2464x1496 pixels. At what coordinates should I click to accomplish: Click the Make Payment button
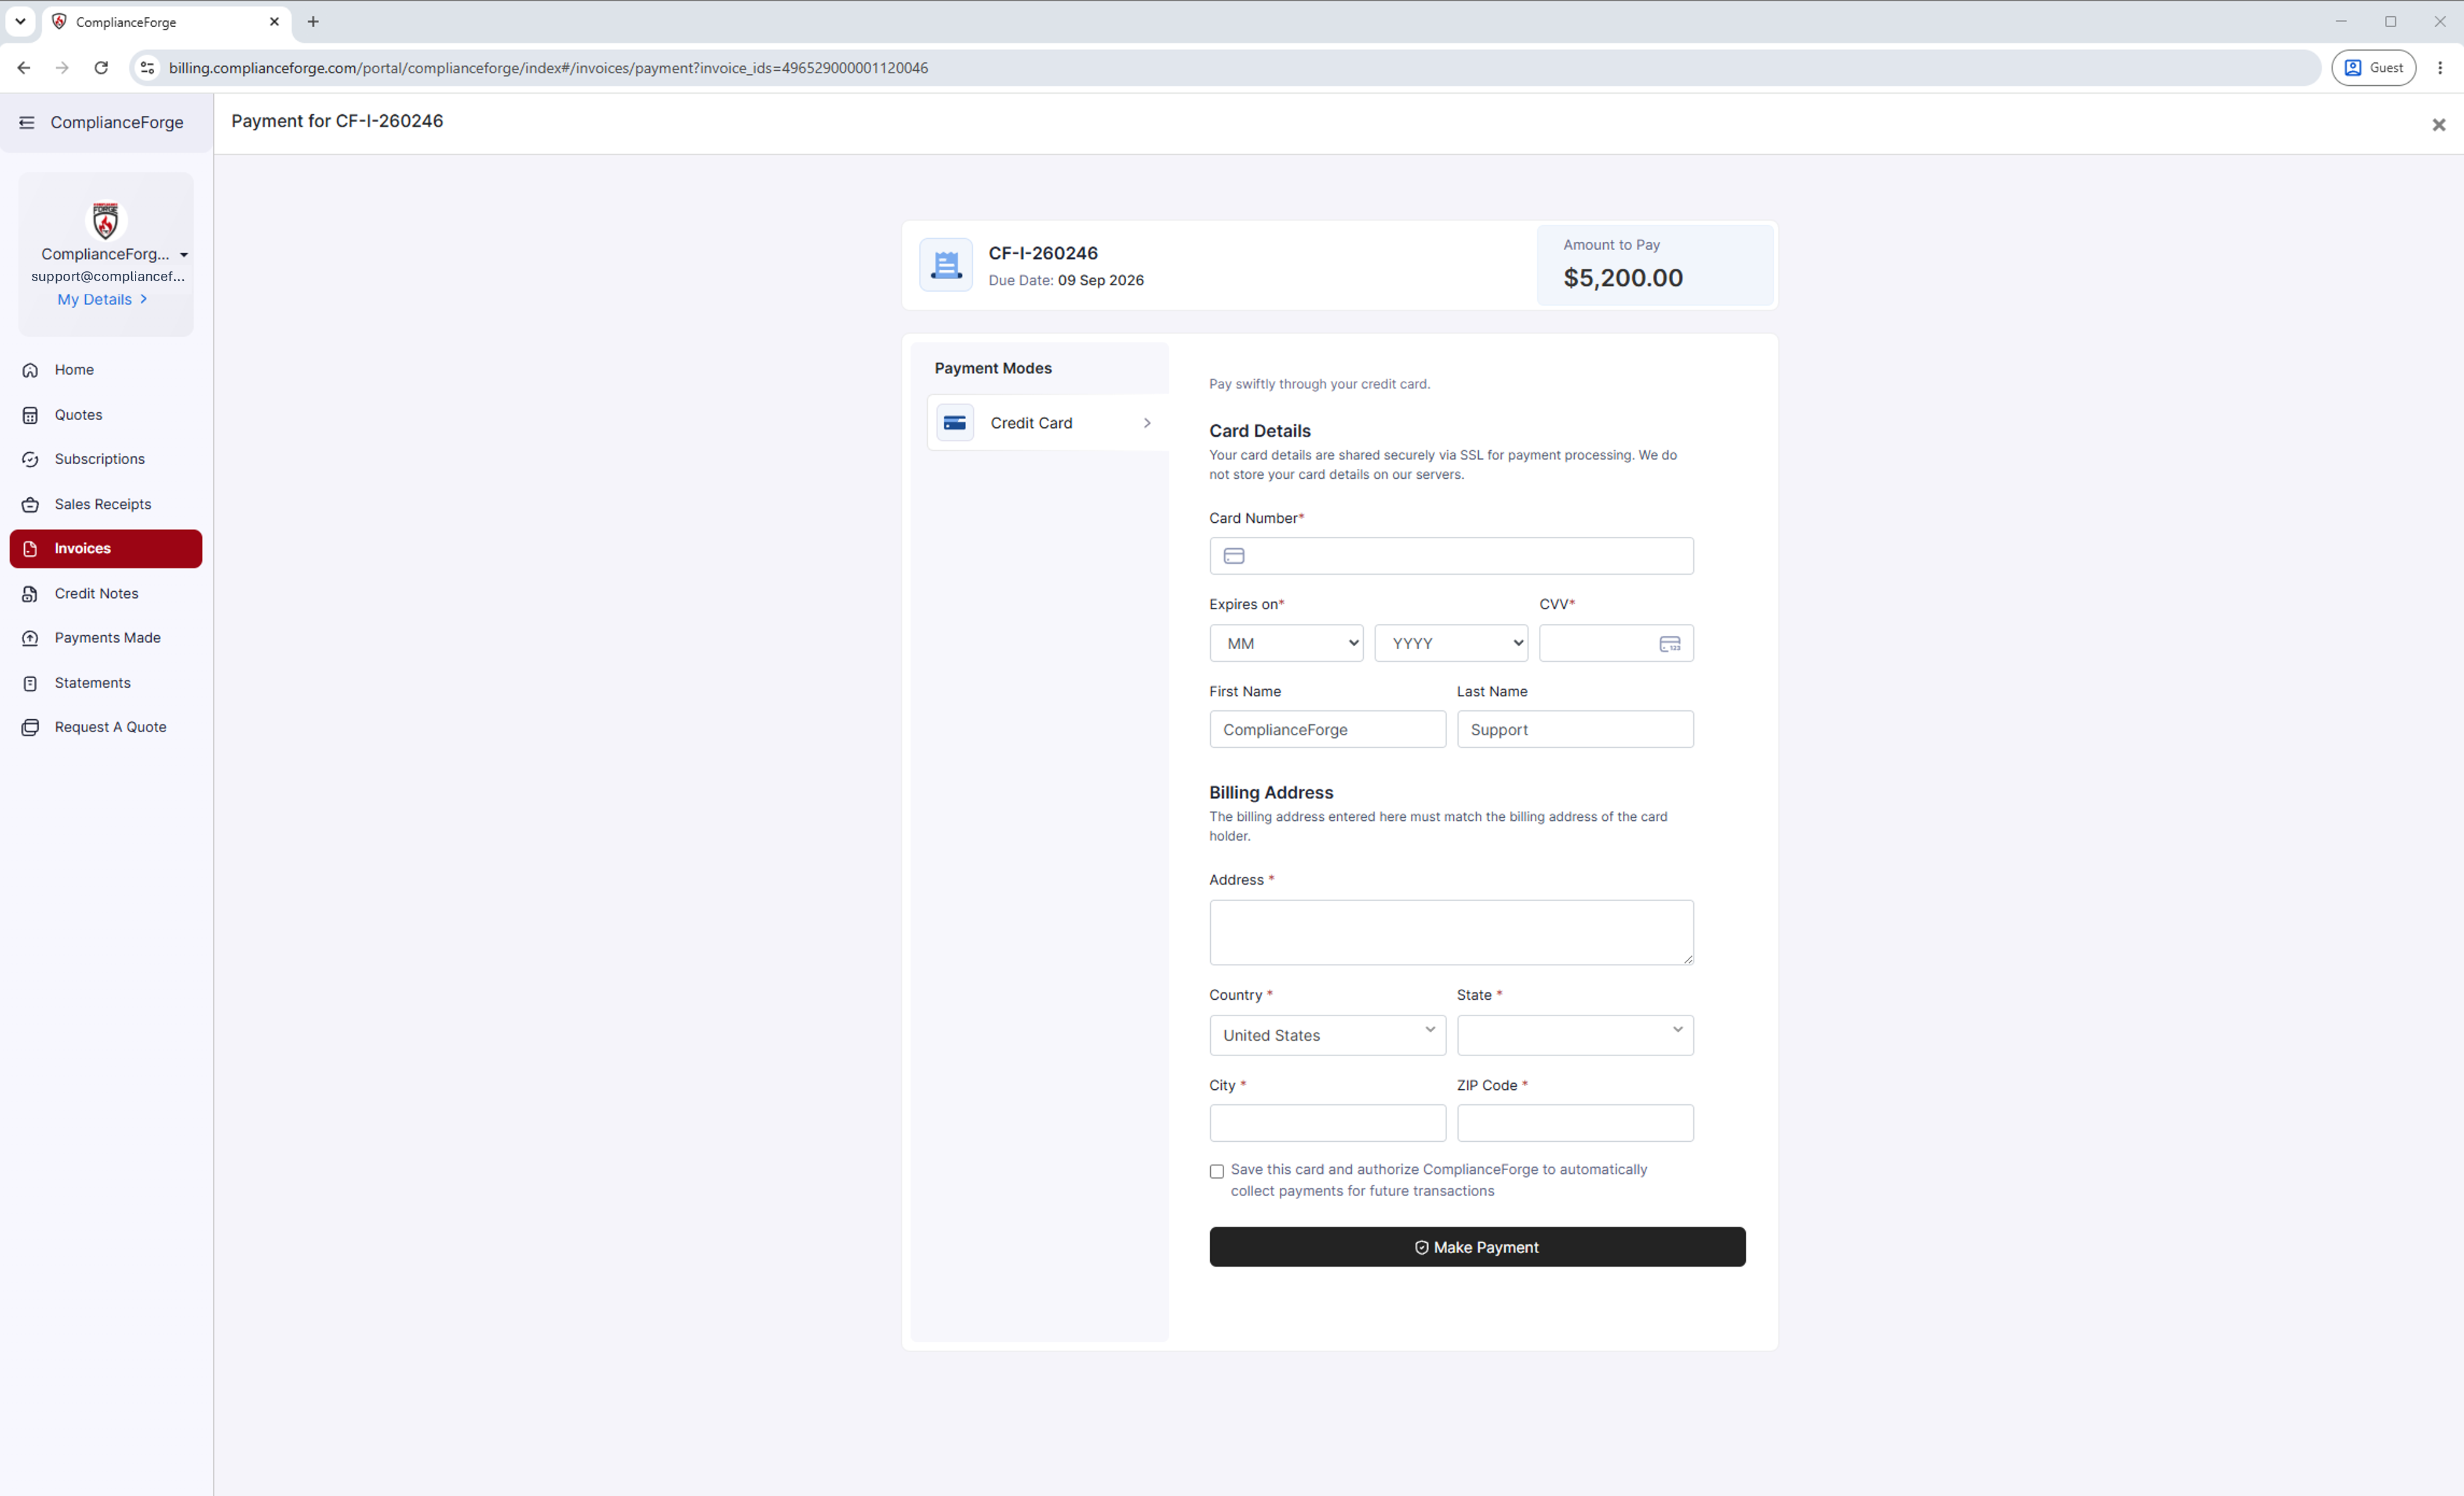(x=1477, y=1247)
